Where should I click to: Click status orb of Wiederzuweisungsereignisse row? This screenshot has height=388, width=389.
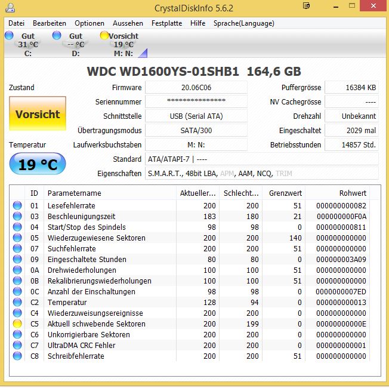[x=17, y=313]
